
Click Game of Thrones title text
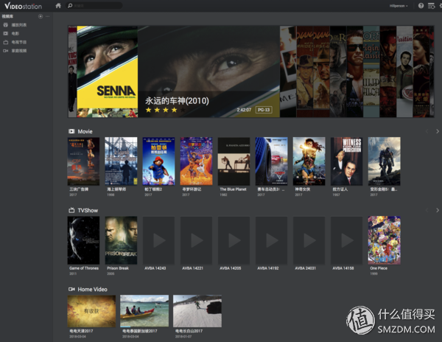point(84,268)
